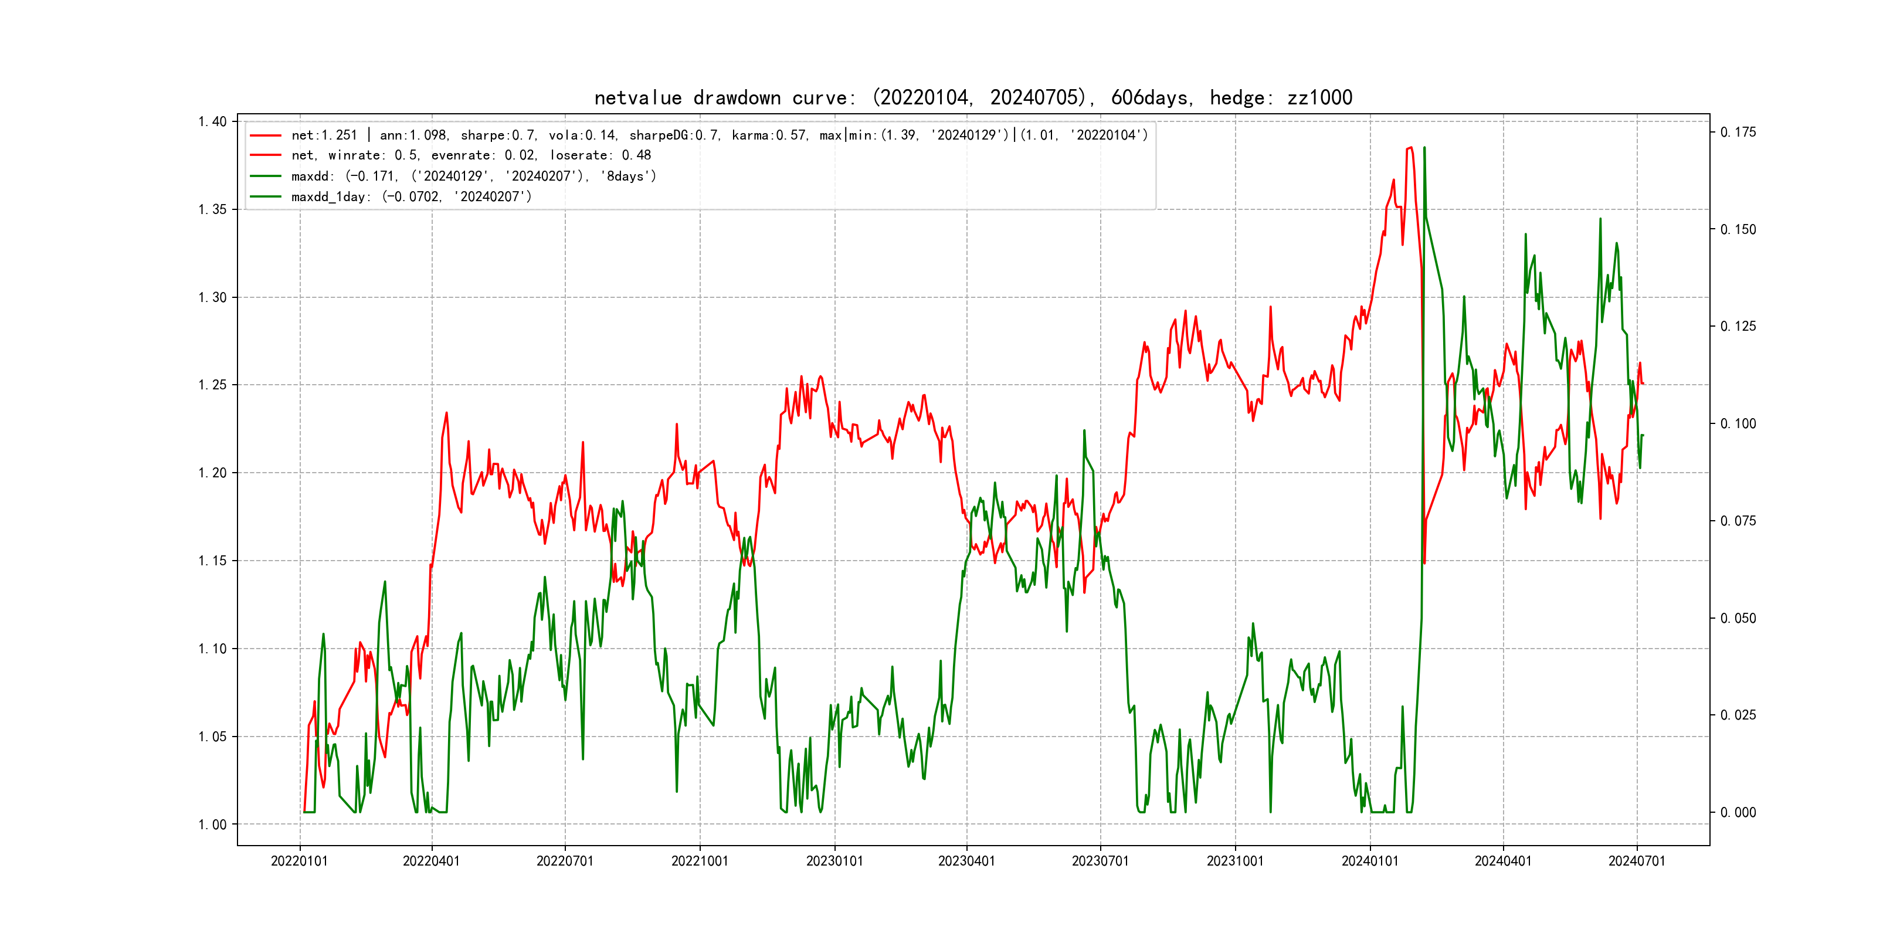1900x950 pixels.
Task: Click the 0.175 right axis tick label
Action: (x=1739, y=132)
